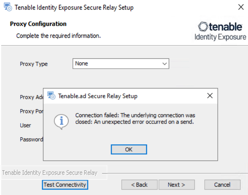Viewport: 248px width, 195px height.
Task: Click the User field label
Action: [x=25, y=125]
